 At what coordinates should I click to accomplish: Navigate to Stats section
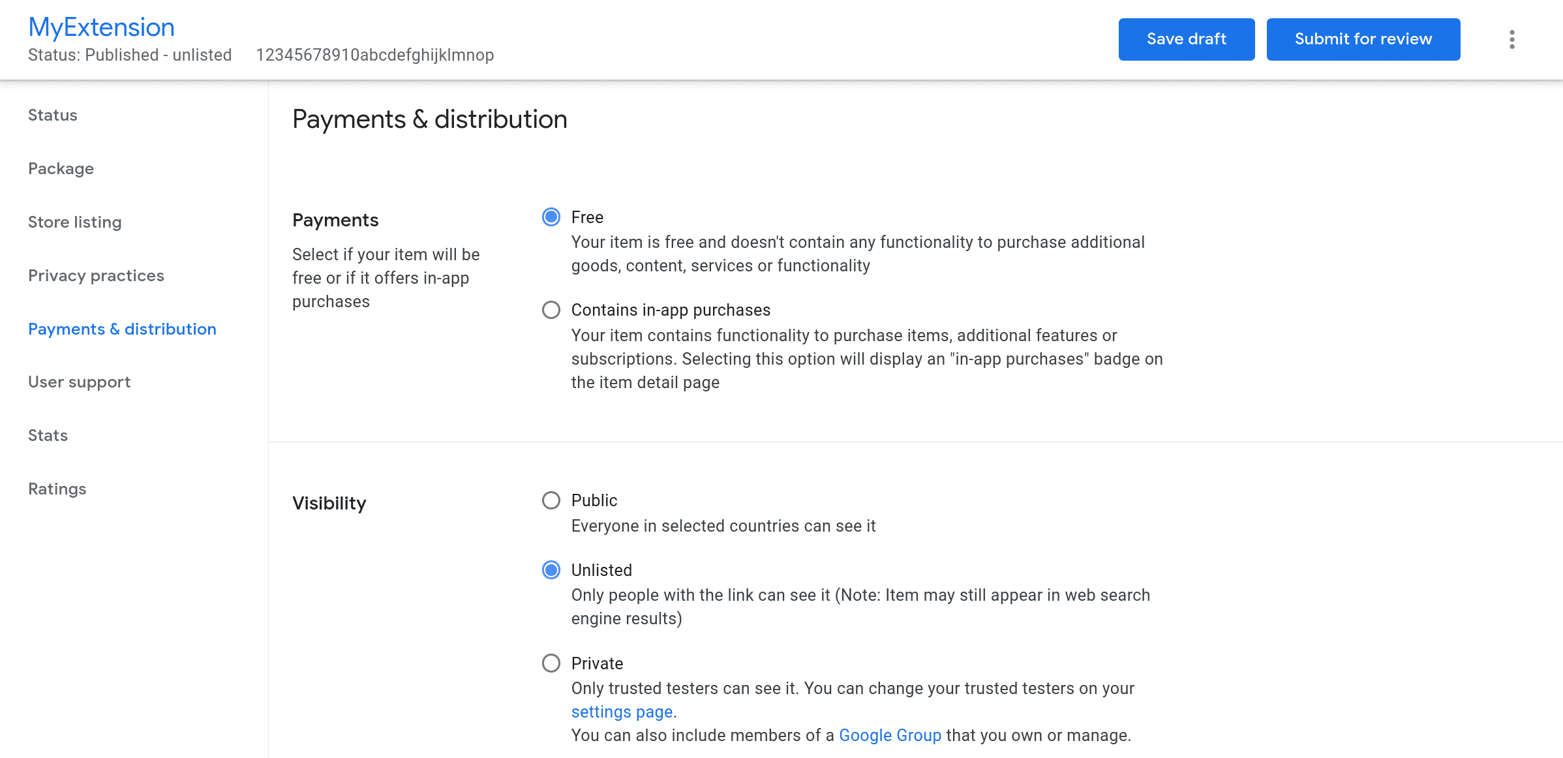point(48,435)
